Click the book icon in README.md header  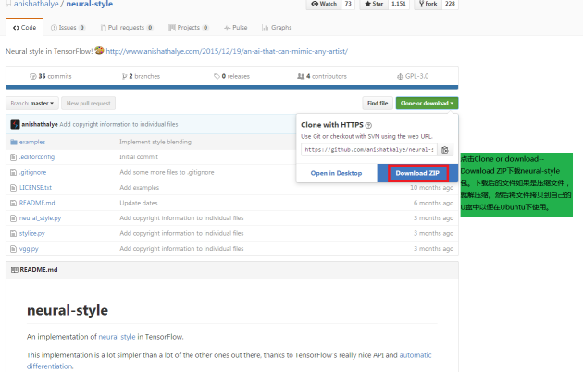[x=15, y=270]
